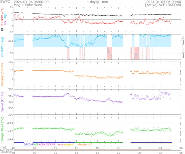The image size is (185, 154).
Task: Open the '[Active] ACE+DSCOVR' source selector
Action: [163, 5]
